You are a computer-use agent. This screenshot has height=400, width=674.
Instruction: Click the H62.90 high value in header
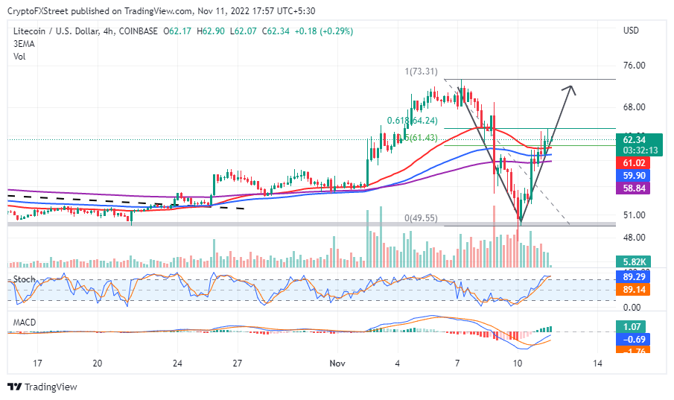tap(211, 31)
